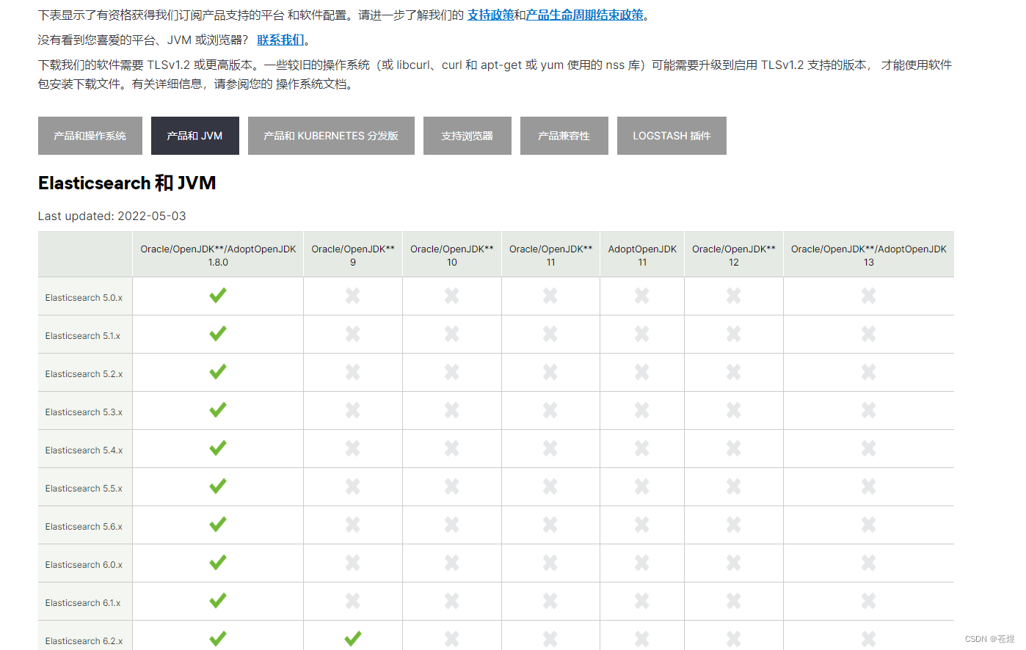Click the AdoptOpenJDK 11 column header
Screen dimensions: 1026x650
tap(642, 255)
